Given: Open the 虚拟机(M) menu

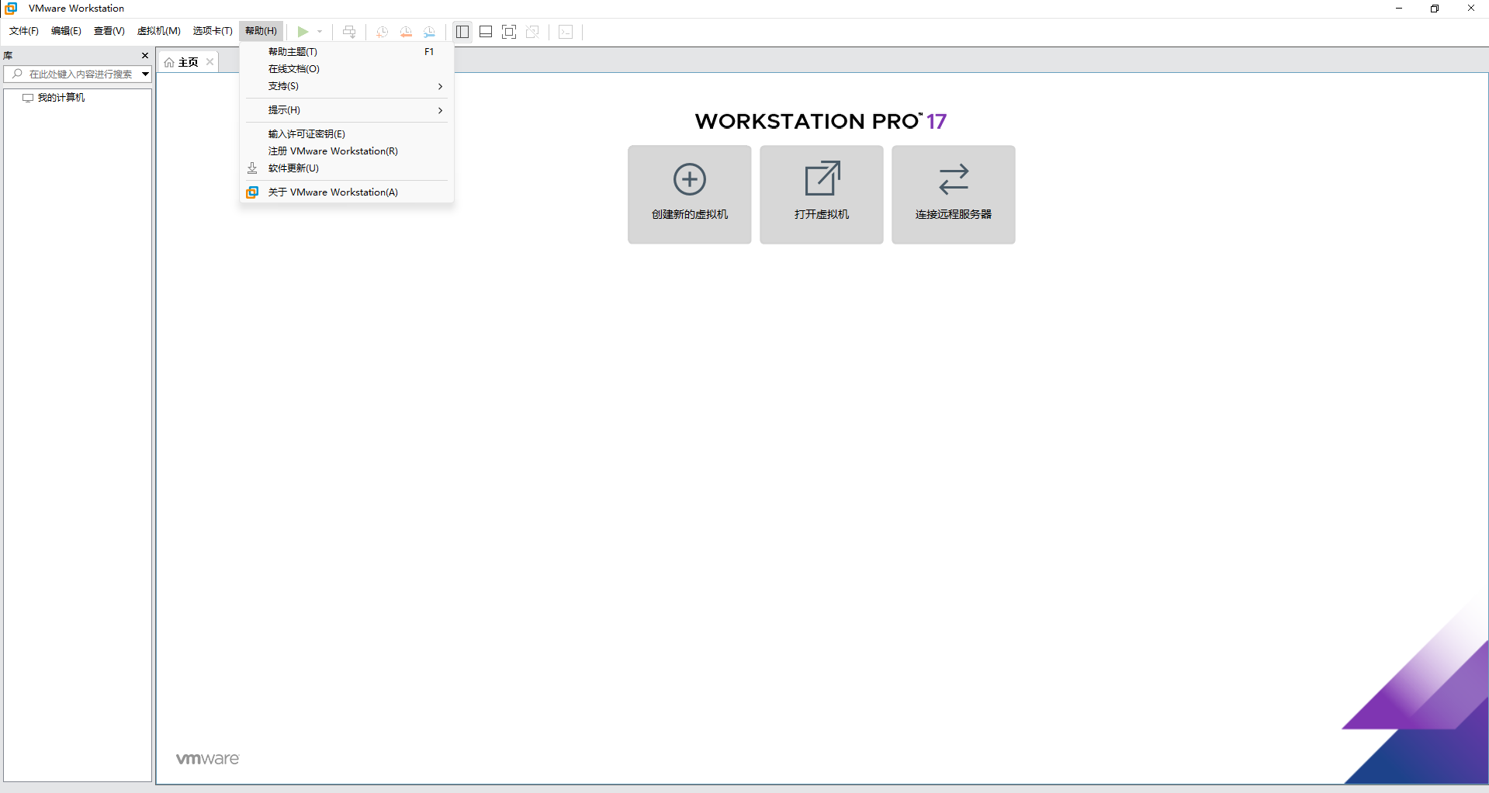Looking at the screenshot, I should 159,31.
